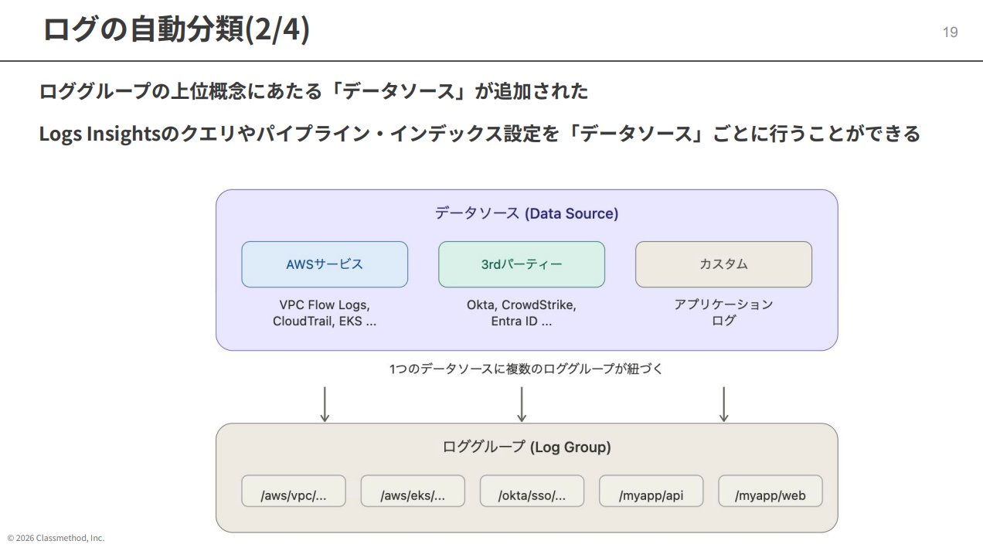The image size is (983, 551).
Task: Toggle the データソース (Data Source) container highlight
Action: point(526,213)
